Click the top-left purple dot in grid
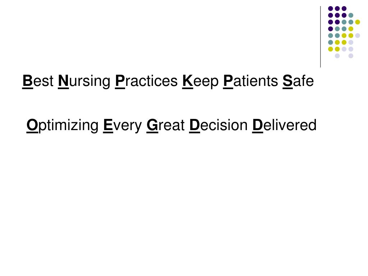This screenshot has width=368, height=276. pos(331,9)
